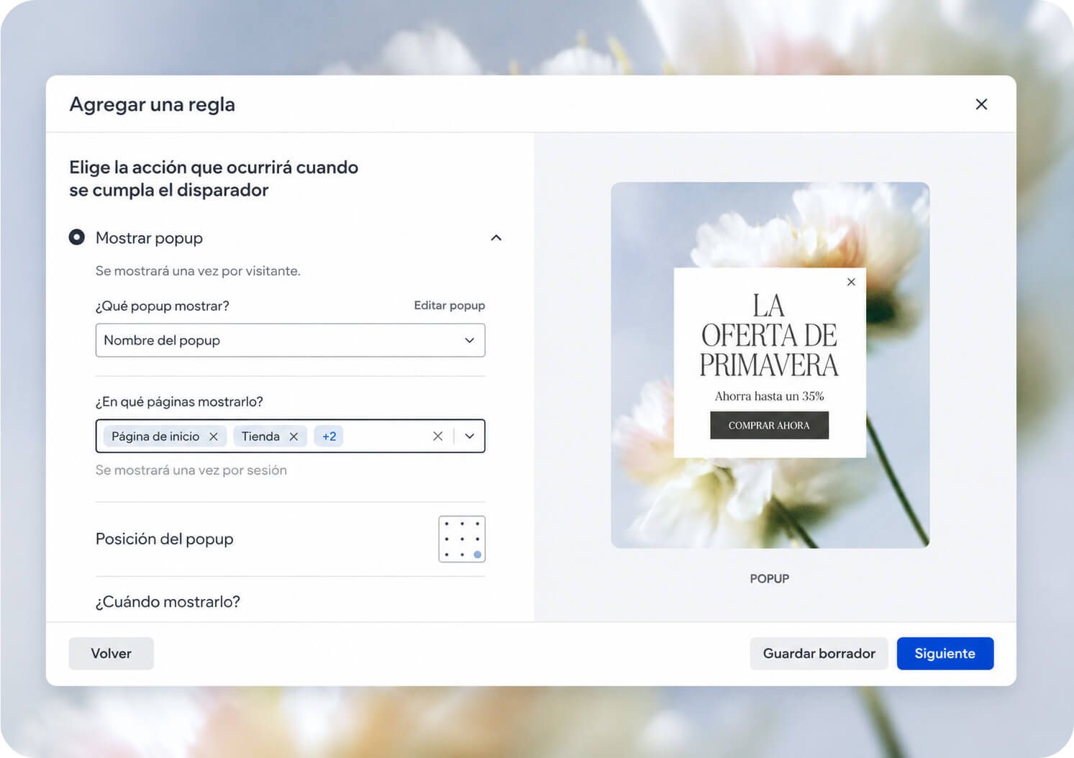This screenshot has width=1074, height=758.
Task: Click the LA OFERTA DE PRIMAVERA heading
Action: pos(769,335)
